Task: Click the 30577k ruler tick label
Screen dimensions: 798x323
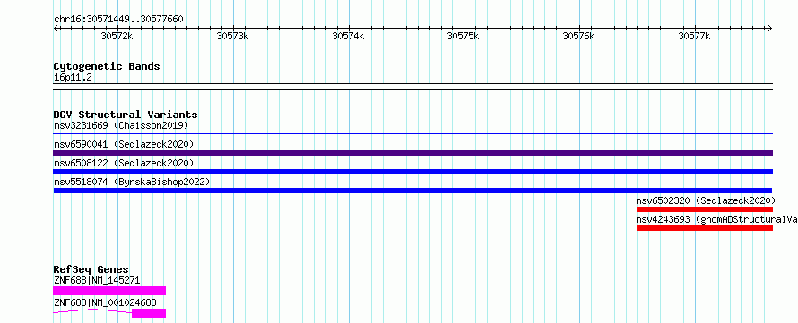Action: 694,36
